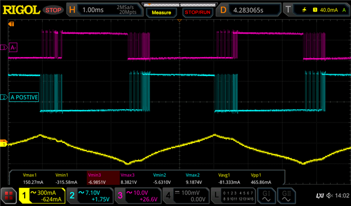Open the logic analyzer L channel panel
The width and height of the screenshot is (351, 206).
(233, 196)
